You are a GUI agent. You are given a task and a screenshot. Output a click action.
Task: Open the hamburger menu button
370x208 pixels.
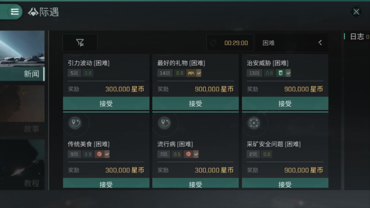(x=15, y=12)
